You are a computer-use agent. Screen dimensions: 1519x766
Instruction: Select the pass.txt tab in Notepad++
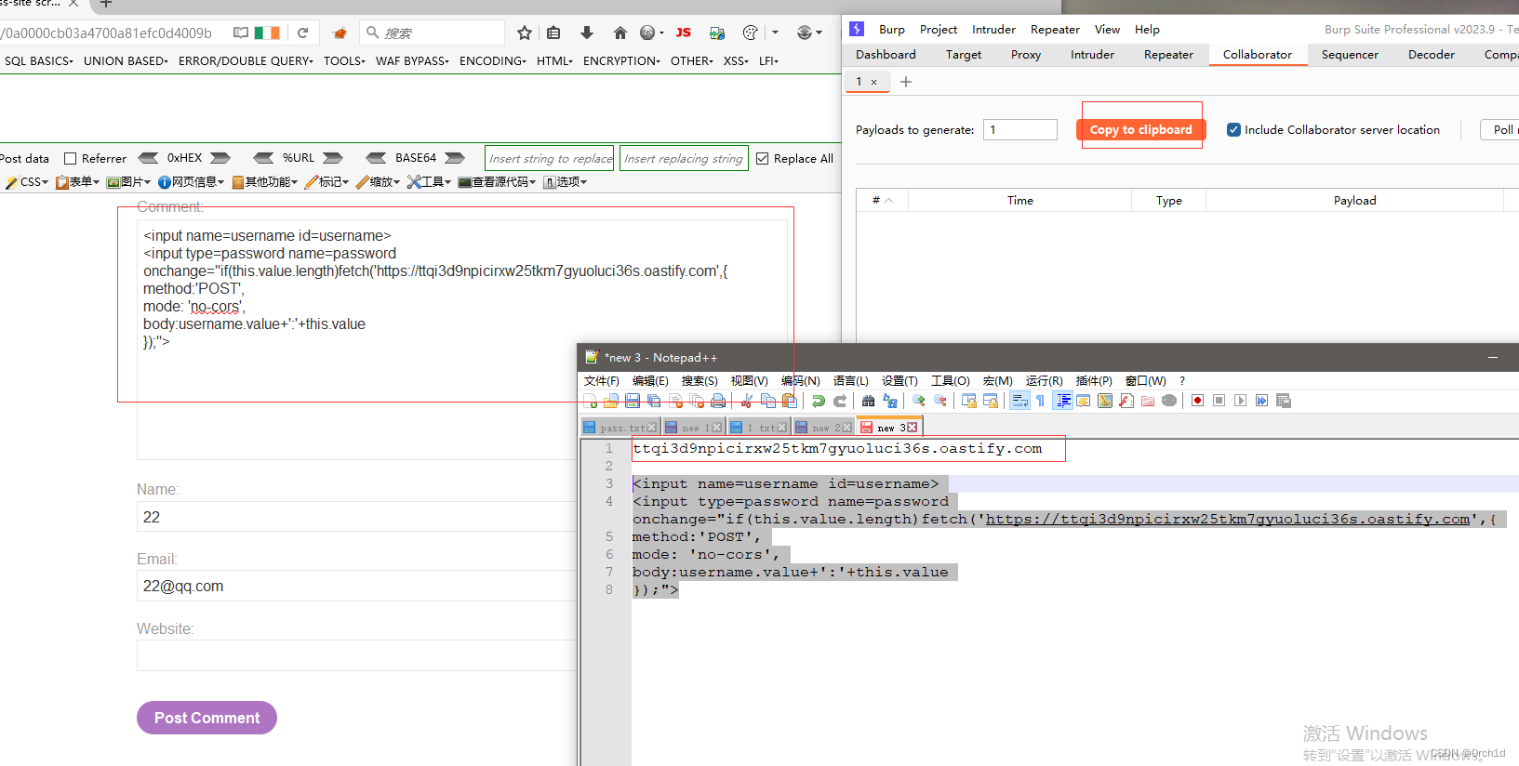620,428
